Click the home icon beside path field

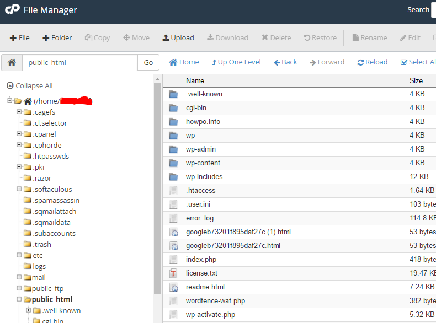pos(11,62)
